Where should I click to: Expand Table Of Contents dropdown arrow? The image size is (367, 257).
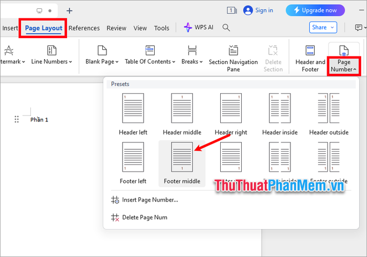[174, 62]
